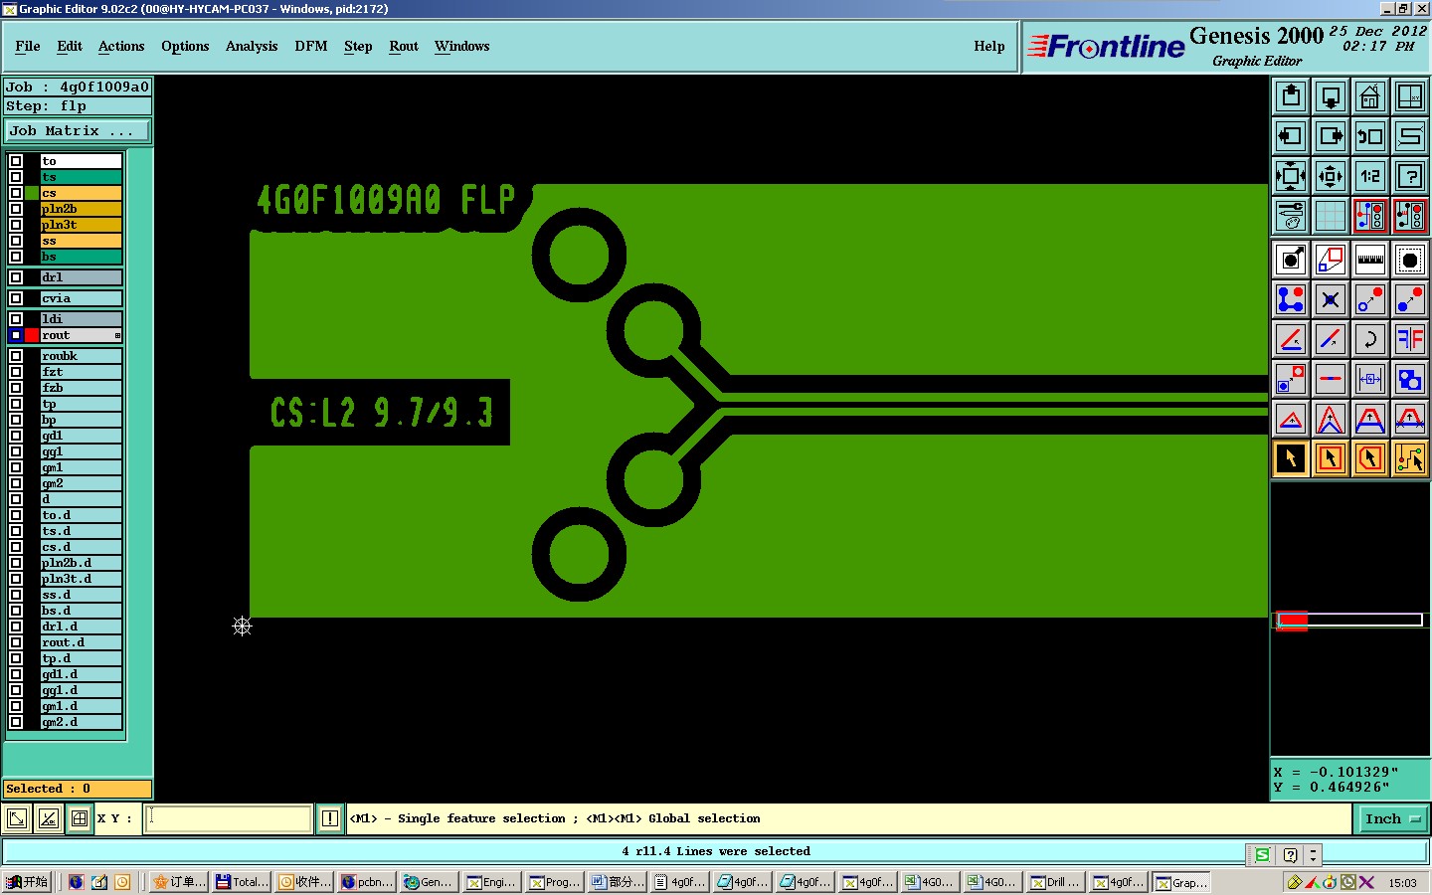Screen dimensions: 1432x895
Task: Click the angle coordinate mode icon
Action: (48, 818)
